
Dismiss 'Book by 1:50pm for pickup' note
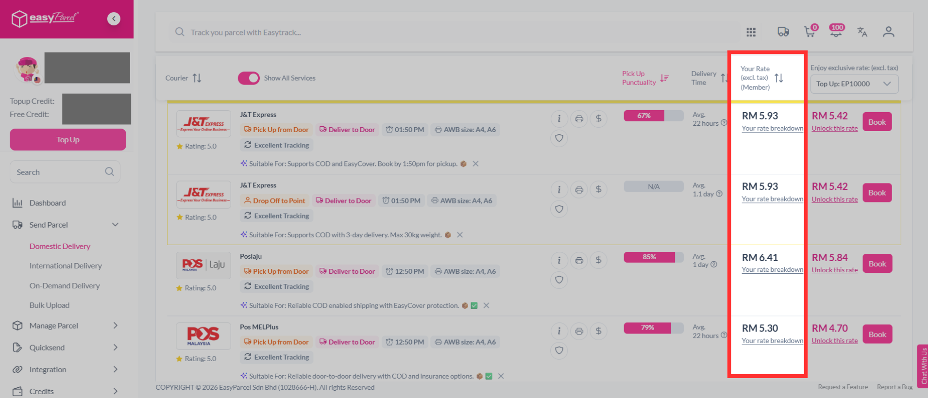[x=475, y=164]
